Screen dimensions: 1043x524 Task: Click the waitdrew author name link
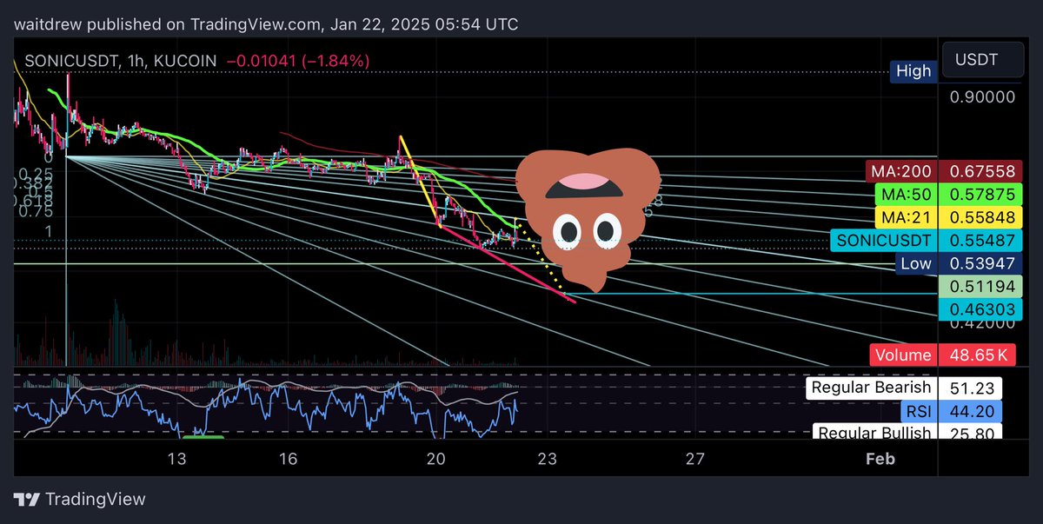coord(48,24)
